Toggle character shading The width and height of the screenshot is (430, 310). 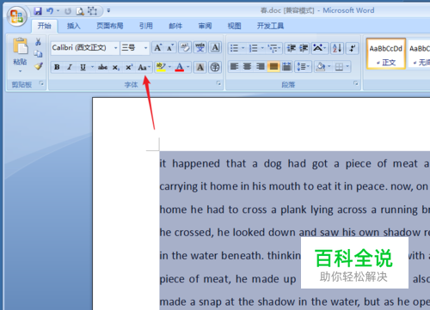(200, 67)
